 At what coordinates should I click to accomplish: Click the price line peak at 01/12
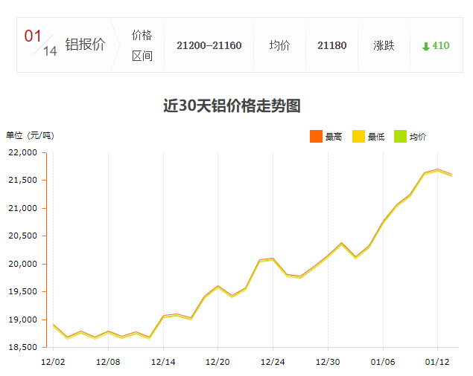click(x=437, y=170)
